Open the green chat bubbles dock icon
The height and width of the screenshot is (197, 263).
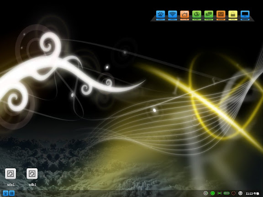click(x=209, y=15)
